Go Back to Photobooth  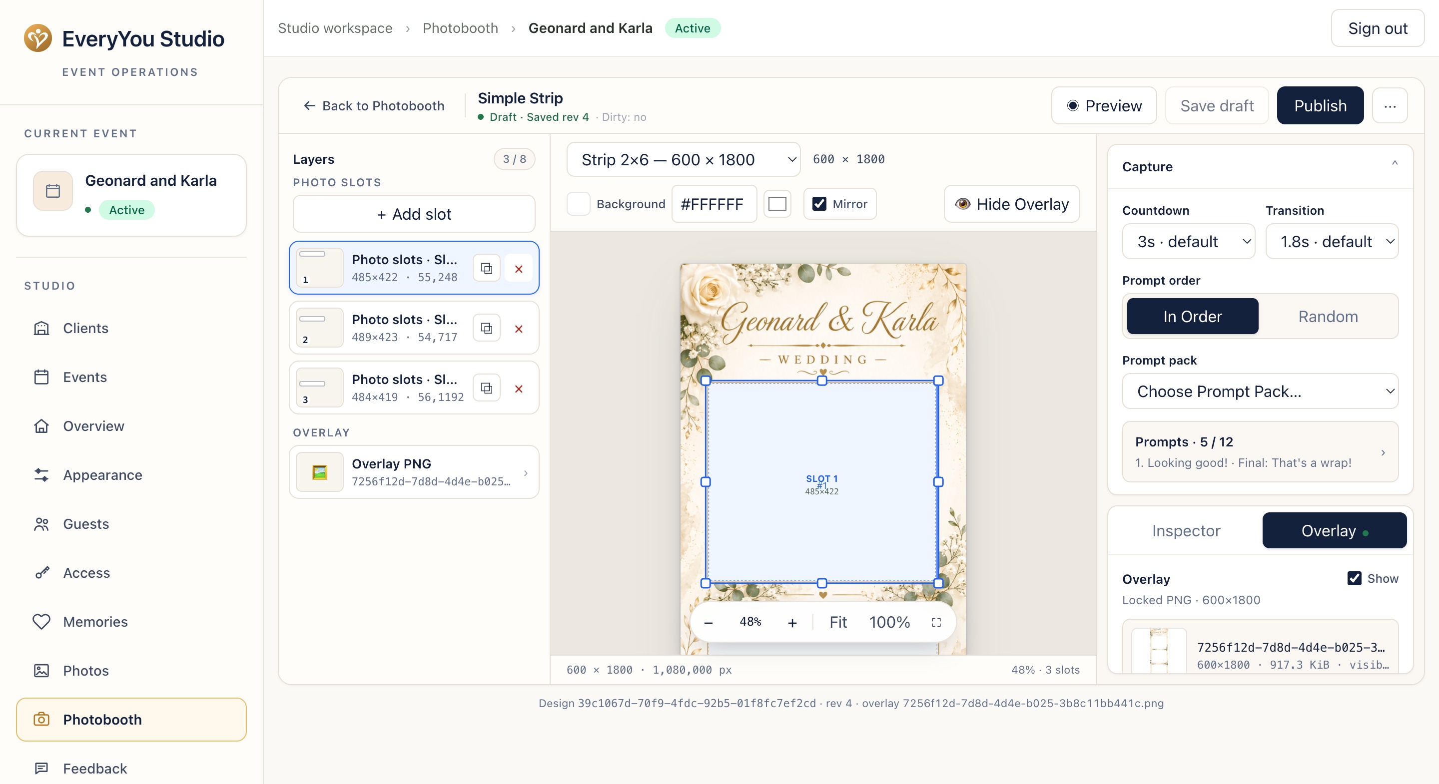pos(374,105)
